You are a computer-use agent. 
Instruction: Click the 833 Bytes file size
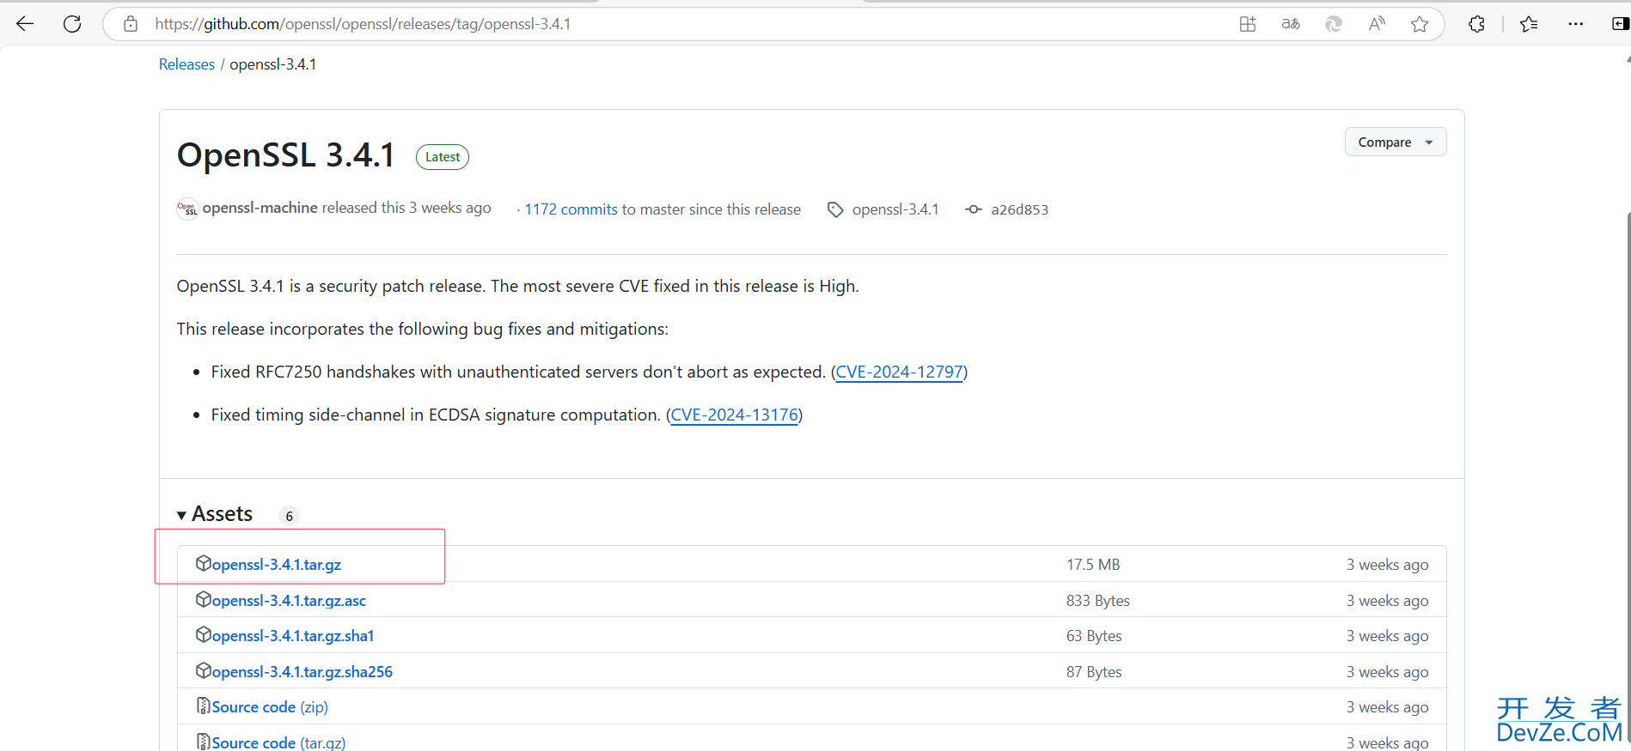[1098, 601]
